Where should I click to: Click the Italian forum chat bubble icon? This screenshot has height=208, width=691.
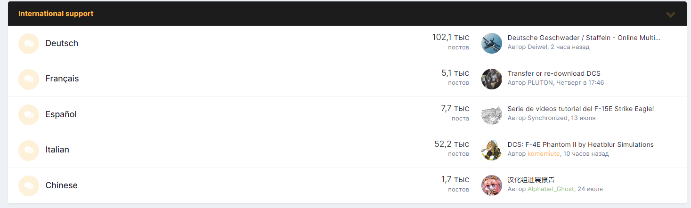pyautogui.click(x=29, y=150)
